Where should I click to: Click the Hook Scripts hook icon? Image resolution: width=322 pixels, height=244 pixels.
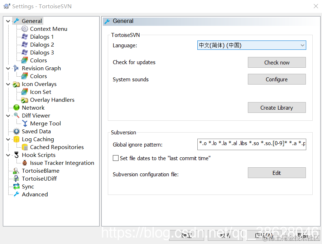(16, 155)
